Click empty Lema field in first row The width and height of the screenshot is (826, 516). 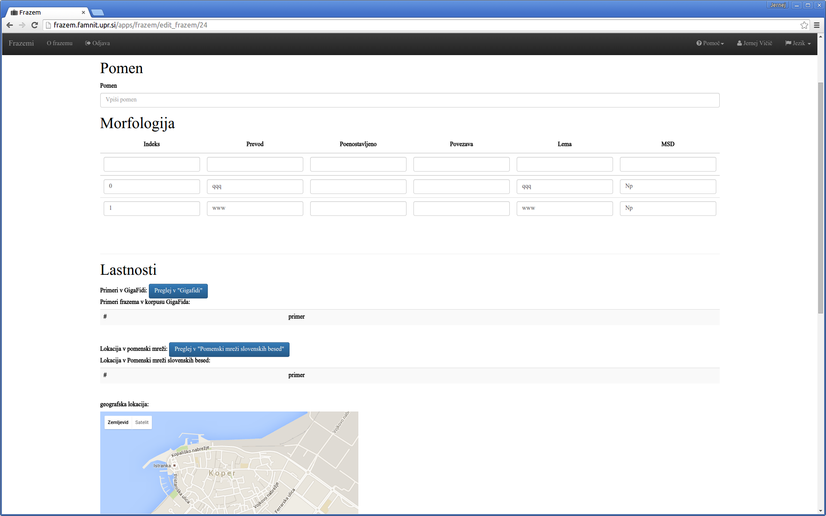[564, 164]
